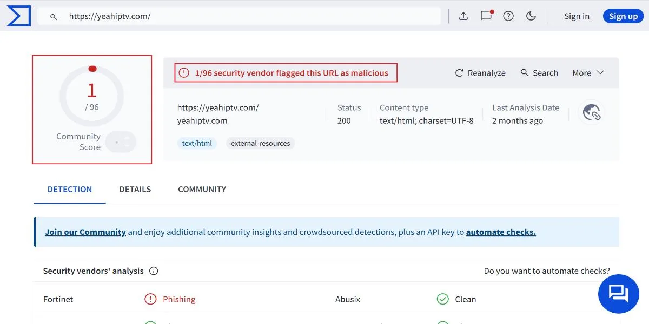Click the external-resources tag
649x324 pixels.
[x=260, y=144]
